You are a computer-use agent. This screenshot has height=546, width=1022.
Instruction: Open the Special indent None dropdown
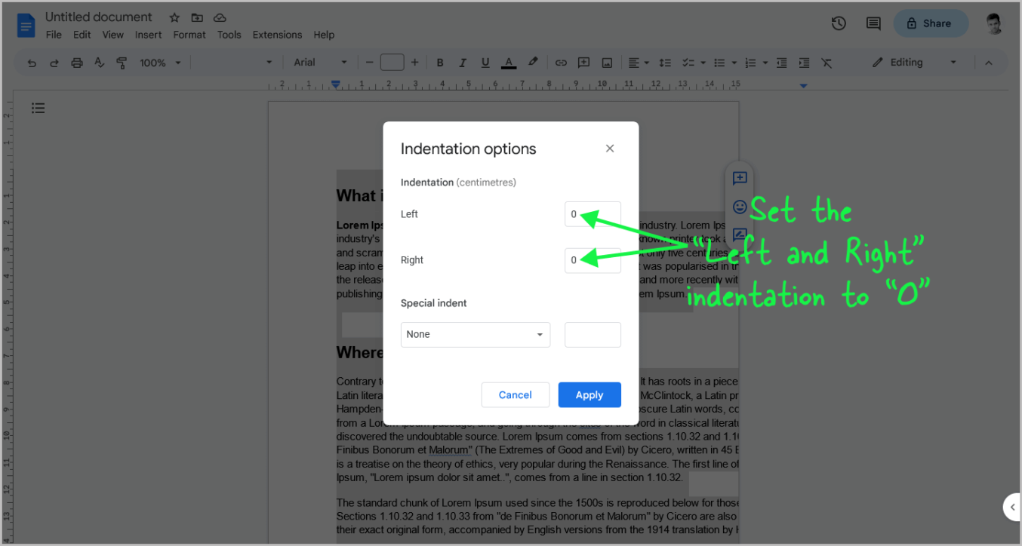(x=476, y=335)
